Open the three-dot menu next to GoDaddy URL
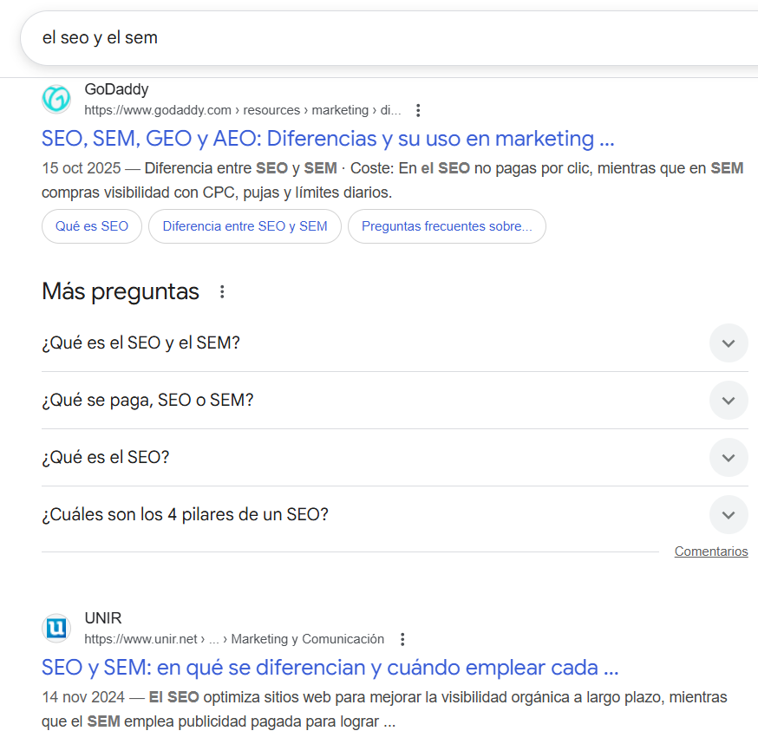The height and width of the screenshot is (744, 758). click(x=418, y=110)
